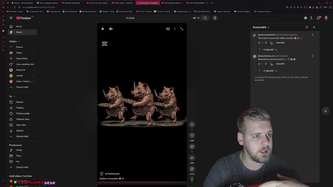Viewport: 333px width, 187px height.
Task: Expand the Short to fullscreen
Action: [182, 29]
